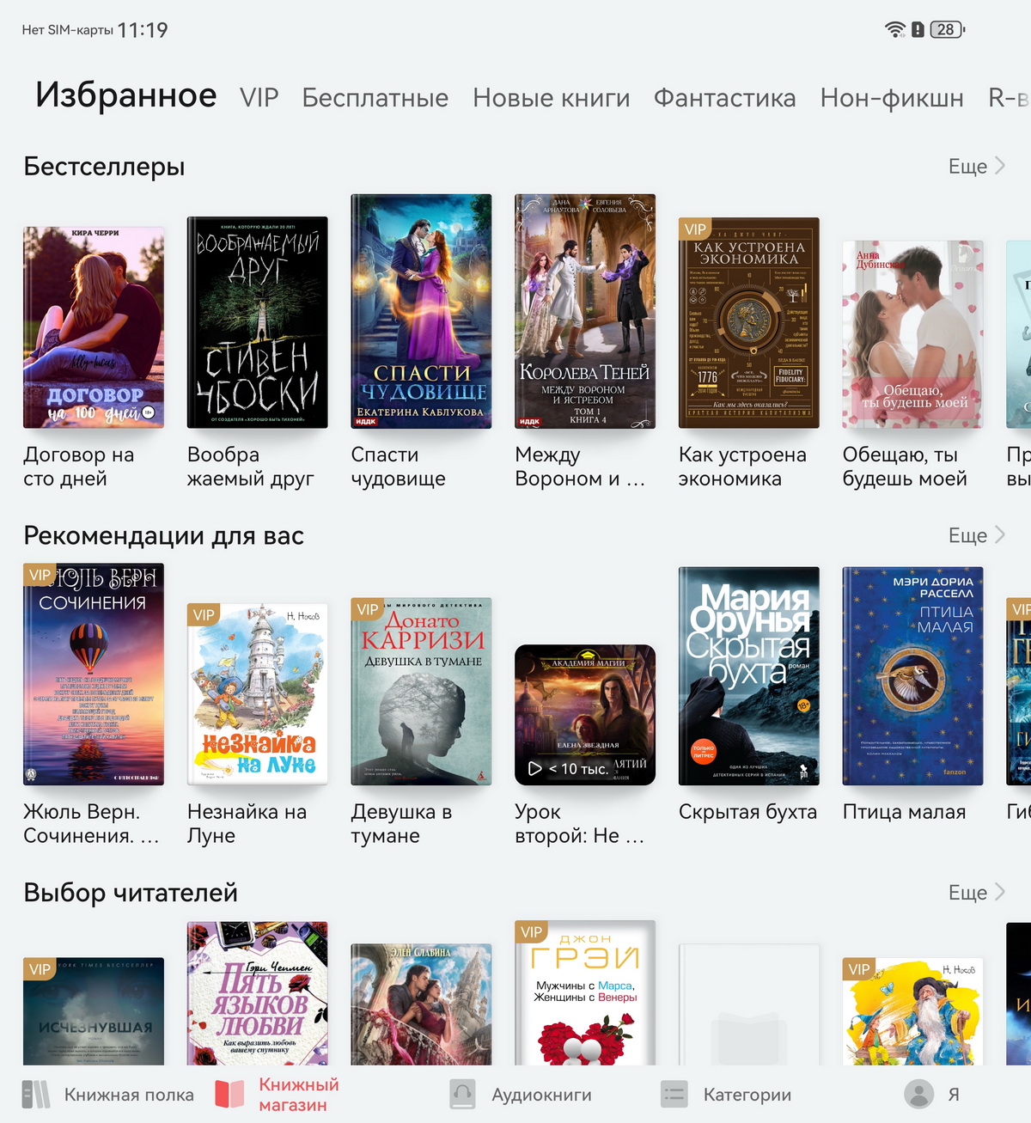Open the Птица малая book cover

[912, 676]
